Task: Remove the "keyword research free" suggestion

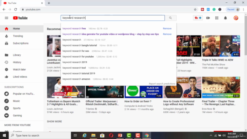Action: click(x=167, y=29)
